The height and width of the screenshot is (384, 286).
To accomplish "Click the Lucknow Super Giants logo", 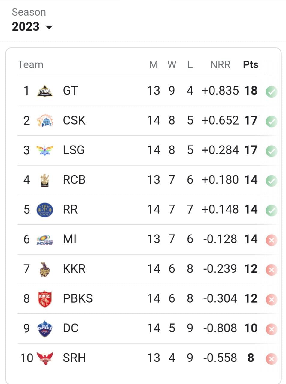I will tap(45, 150).
